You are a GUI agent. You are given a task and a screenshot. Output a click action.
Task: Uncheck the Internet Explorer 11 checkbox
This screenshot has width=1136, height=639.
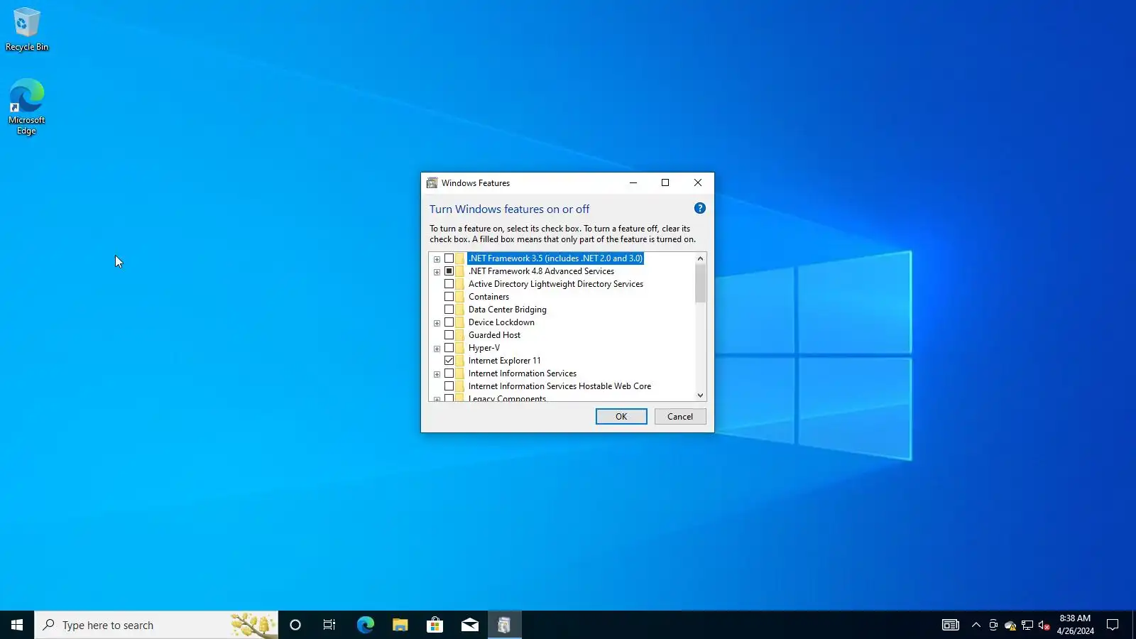pos(449,361)
